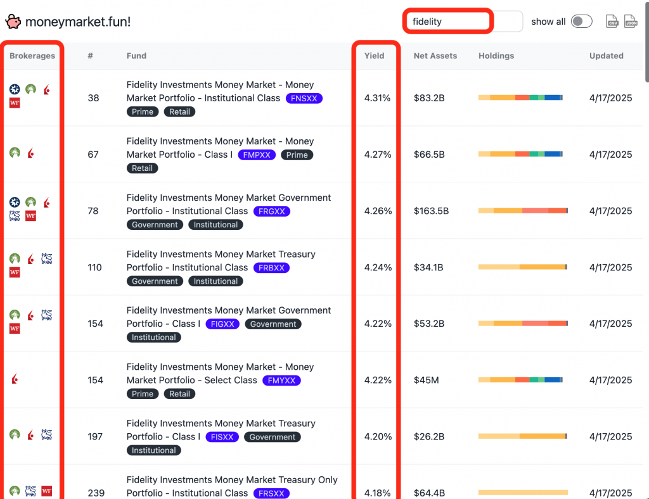Click the search field containing fidelity

(449, 22)
